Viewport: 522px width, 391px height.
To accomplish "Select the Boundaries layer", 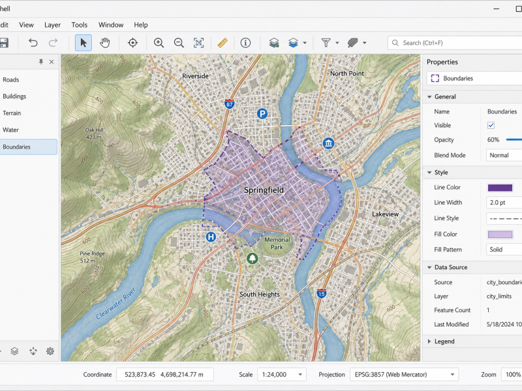I will pos(29,147).
